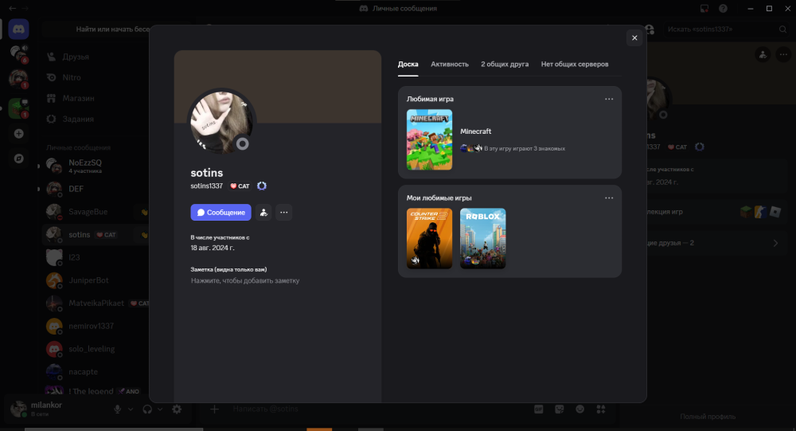Click Полный профиль link
Image resolution: width=796 pixels, height=431 pixels.
click(x=708, y=416)
